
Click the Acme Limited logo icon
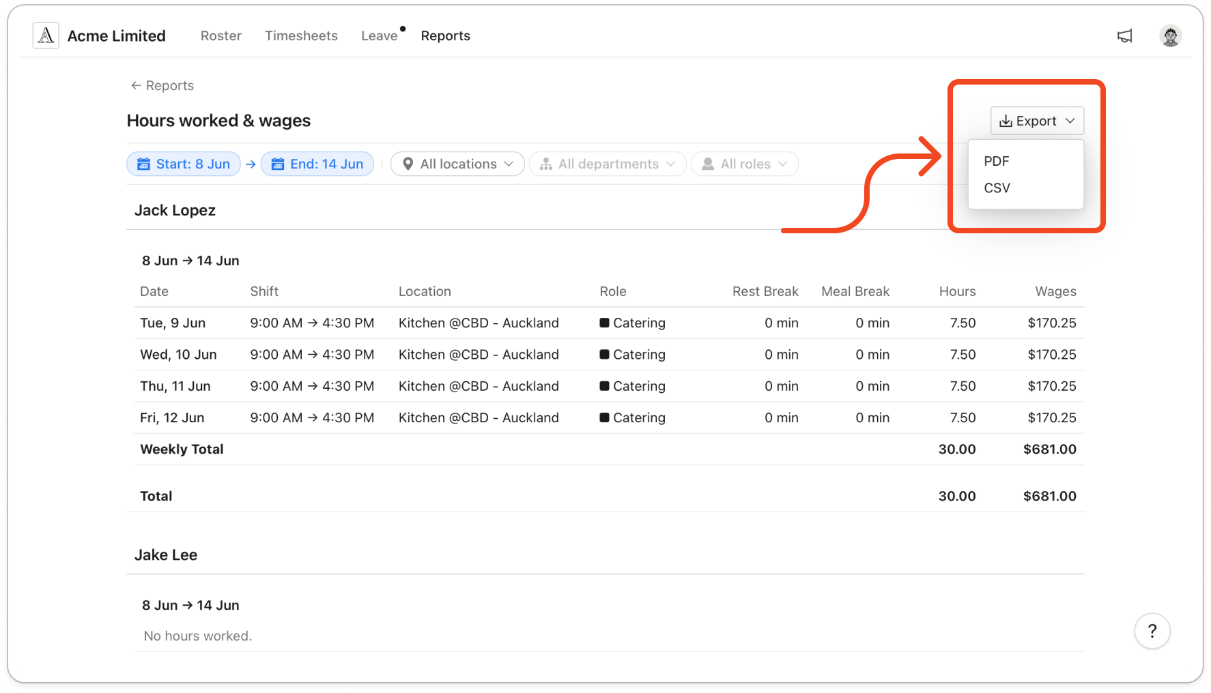tap(46, 35)
